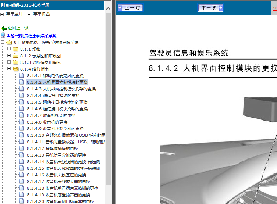Collapse the 8.1.4 维修指南 folder
Image resolution: width=277 pixels, height=204 pixels.
click(9, 69)
